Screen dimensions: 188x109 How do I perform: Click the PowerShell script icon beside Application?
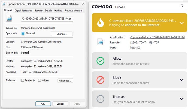[100, 42]
